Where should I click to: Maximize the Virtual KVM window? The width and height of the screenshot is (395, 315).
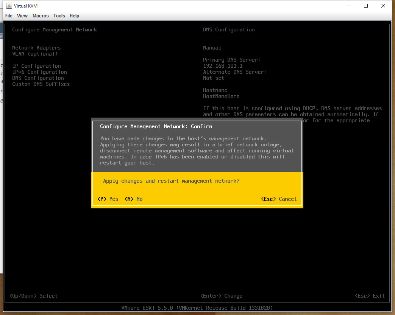pos(366,6)
